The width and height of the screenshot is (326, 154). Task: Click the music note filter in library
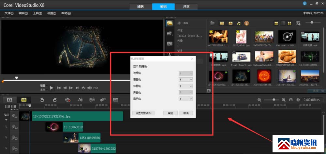(239, 23)
